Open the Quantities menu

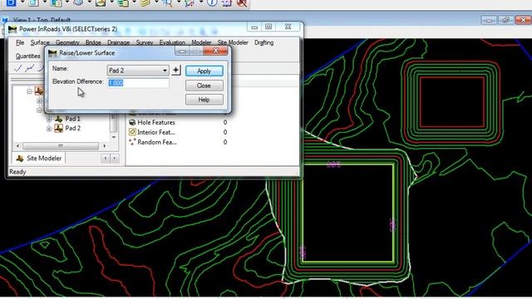(27, 56)
